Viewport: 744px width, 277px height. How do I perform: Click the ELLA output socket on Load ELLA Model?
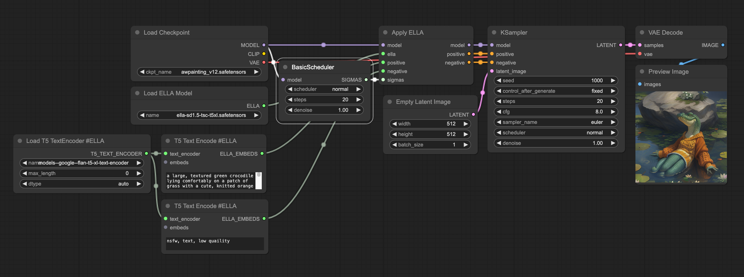point(264,106)
